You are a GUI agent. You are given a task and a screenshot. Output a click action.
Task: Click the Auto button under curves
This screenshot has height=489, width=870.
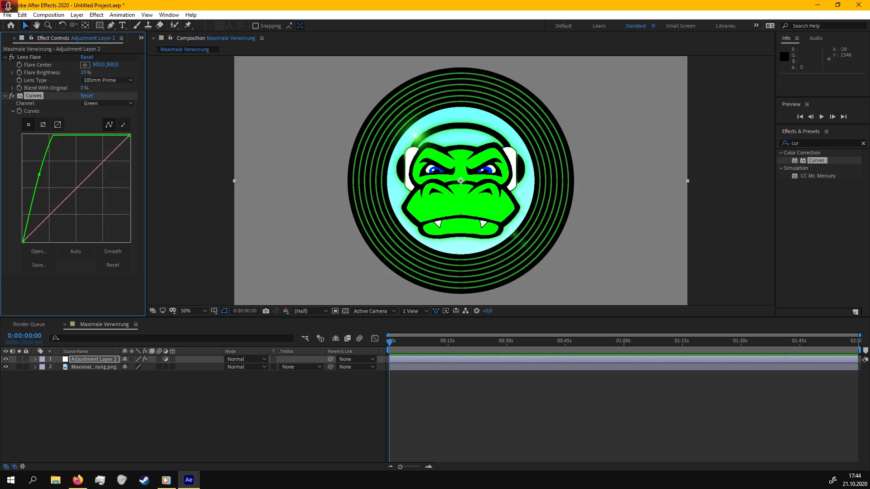[75, 251]
